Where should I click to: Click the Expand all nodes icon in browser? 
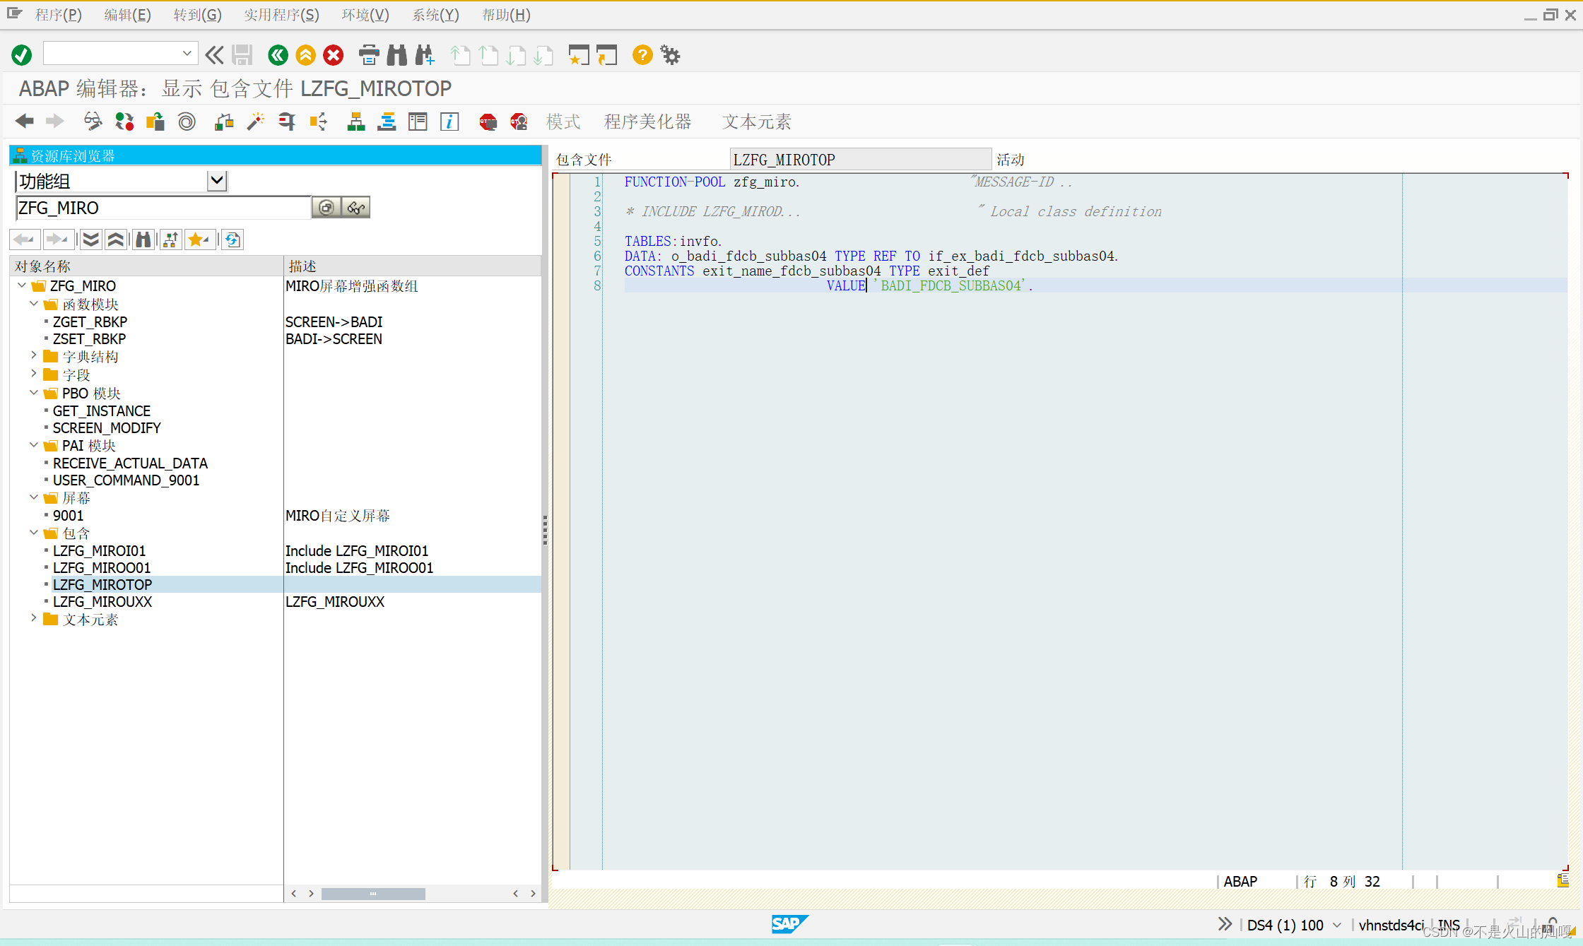point(90,240)
